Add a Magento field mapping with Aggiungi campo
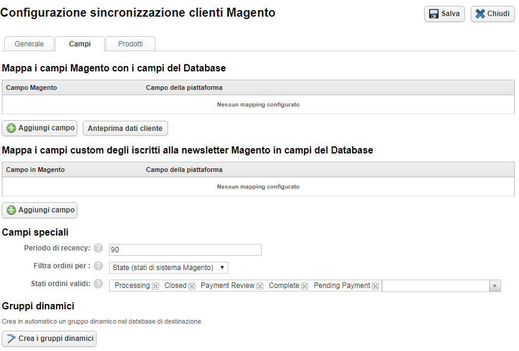The image size is (519, 351). point(40,129)
